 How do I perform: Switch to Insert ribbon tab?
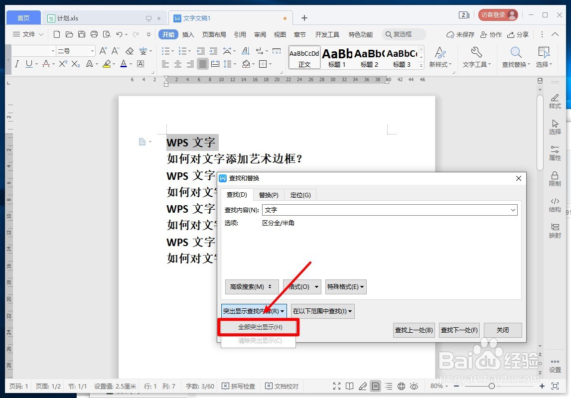188,34
